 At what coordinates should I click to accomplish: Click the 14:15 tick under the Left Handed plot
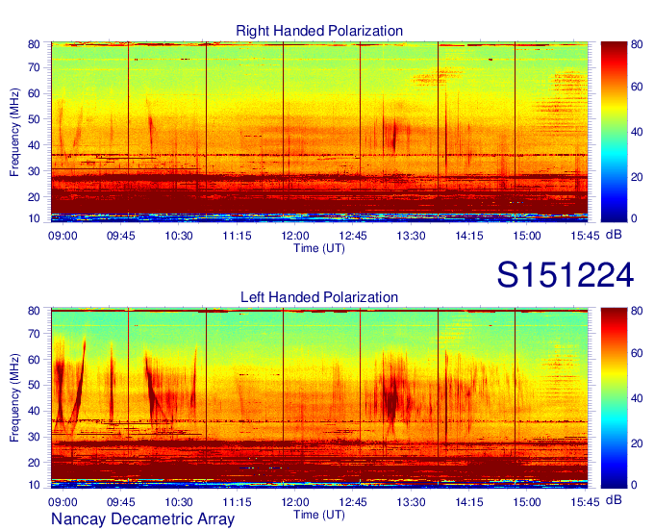point(468,502)
